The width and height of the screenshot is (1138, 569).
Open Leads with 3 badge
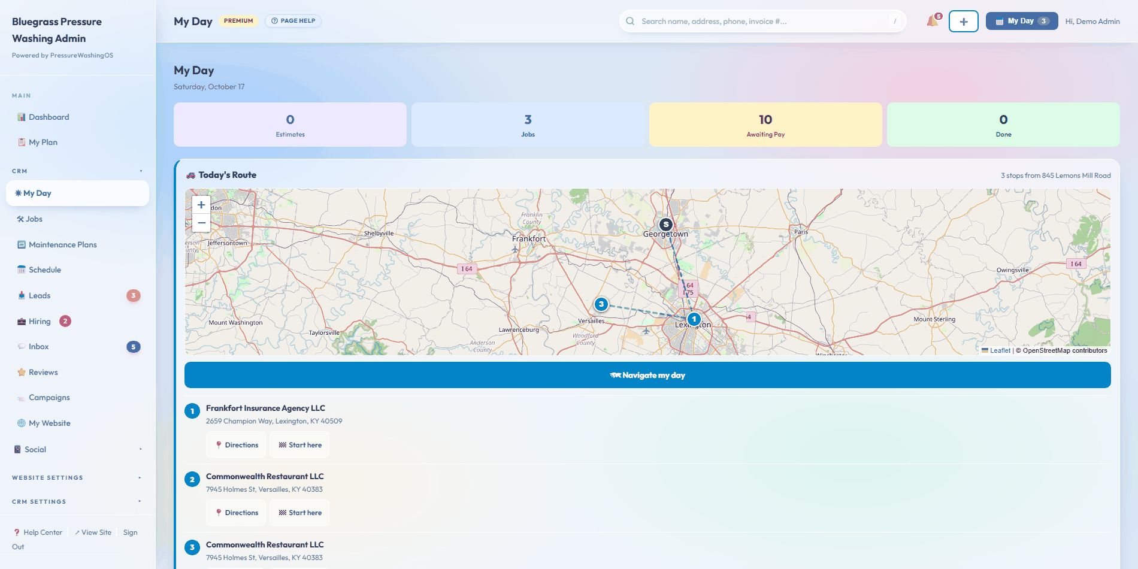(x=78, y=296)
